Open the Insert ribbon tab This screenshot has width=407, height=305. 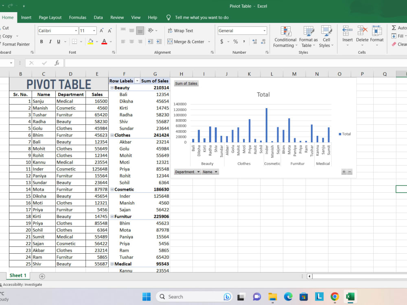[x=26, y=17]
